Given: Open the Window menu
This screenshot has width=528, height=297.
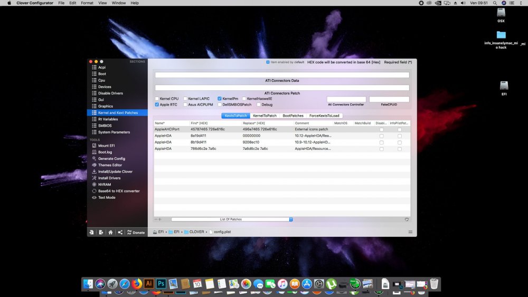Looking at the screenshot, I should [118, 3].
